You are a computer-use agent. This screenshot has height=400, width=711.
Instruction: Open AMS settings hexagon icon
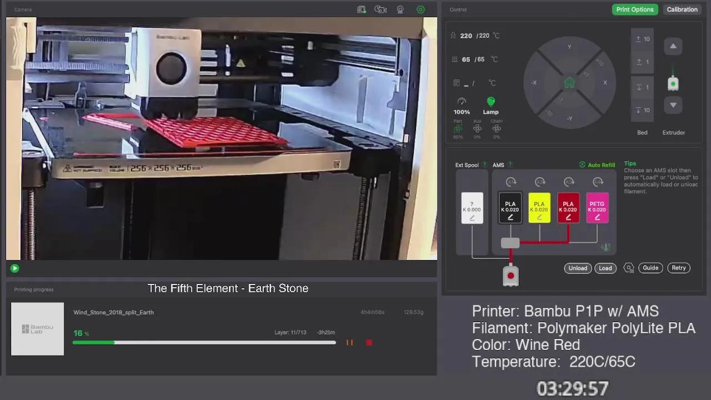pos(629,268)
